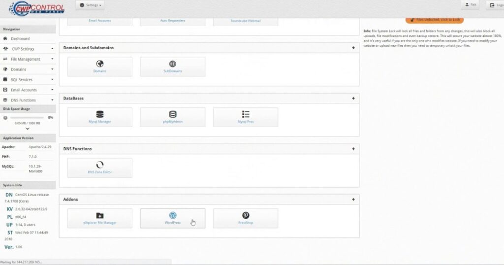Expand the Domains sidebar menu arrow
This screenshot has width=504, height=265.
[52, 69]
